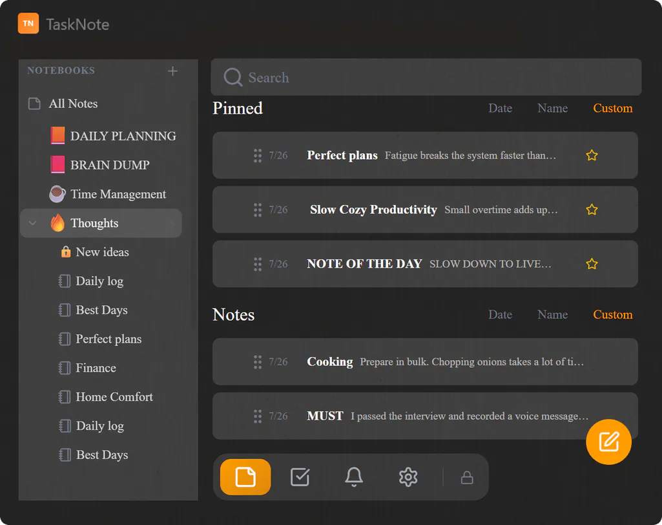662x525 pixels.
Task: Click the TN TaskNote logo icon
Action: (x=28, y=23)
